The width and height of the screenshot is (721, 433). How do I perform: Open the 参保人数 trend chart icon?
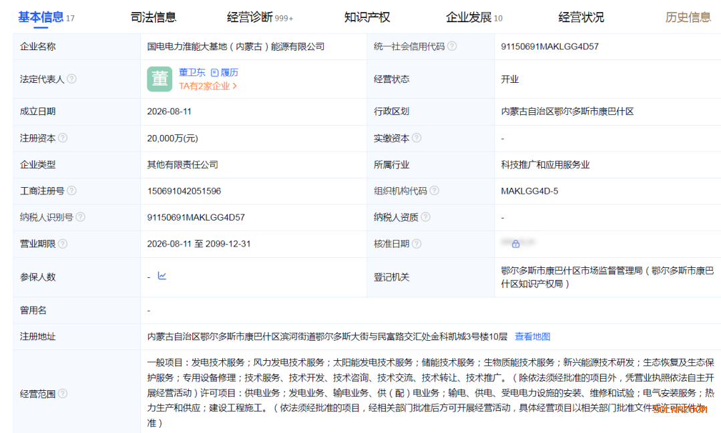pyautogui.click(x=162, y=275)
